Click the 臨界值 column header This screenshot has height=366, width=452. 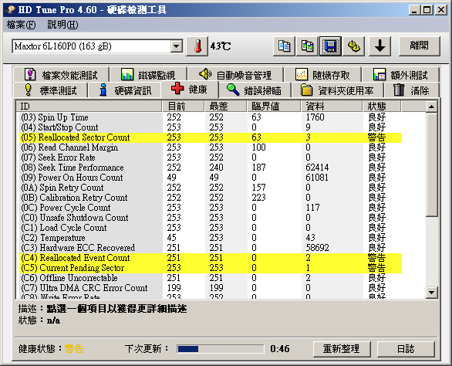coord(274,107)
